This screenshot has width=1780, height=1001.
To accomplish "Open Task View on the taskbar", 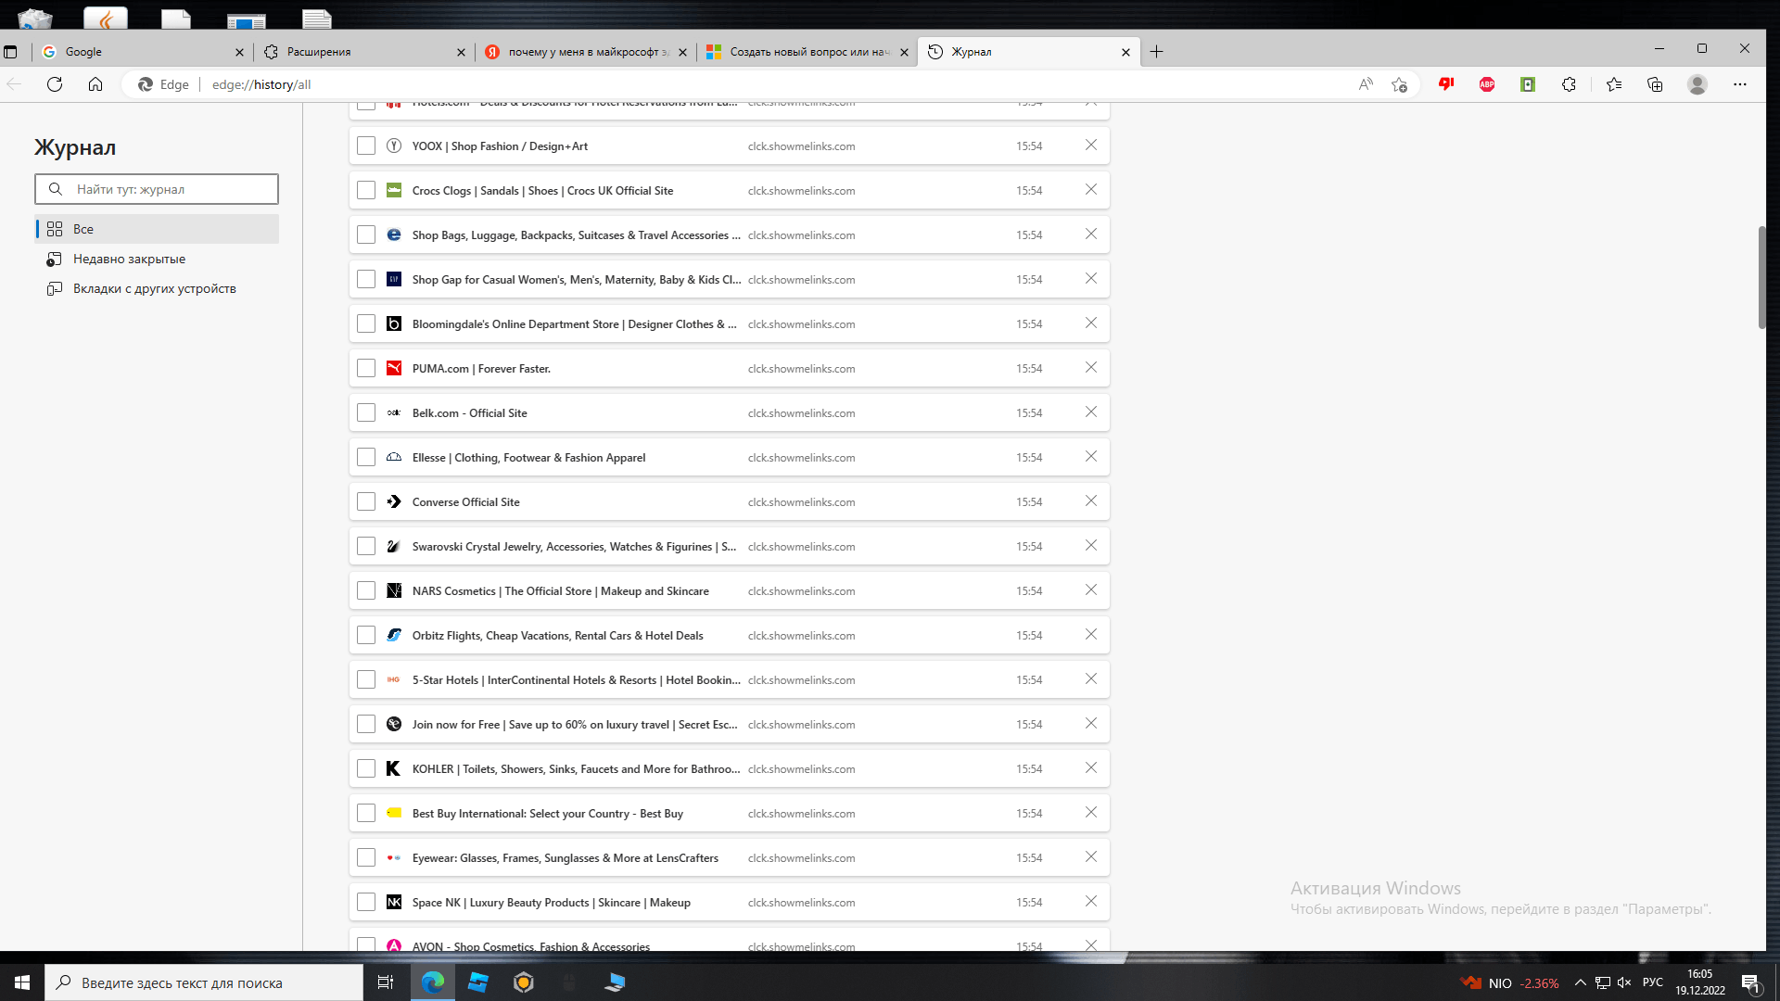I will pyautogui.click(x=386, y=982).
